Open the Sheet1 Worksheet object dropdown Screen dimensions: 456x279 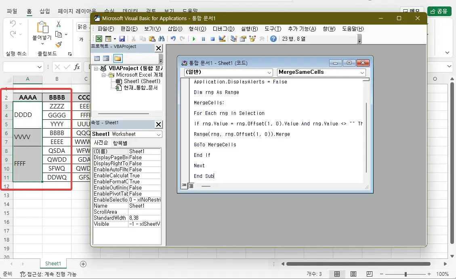(x=159, y=134)
